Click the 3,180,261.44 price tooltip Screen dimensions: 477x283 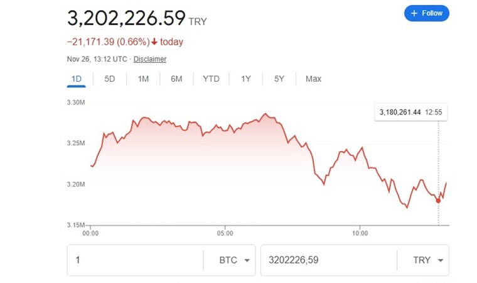pos(411,113)
